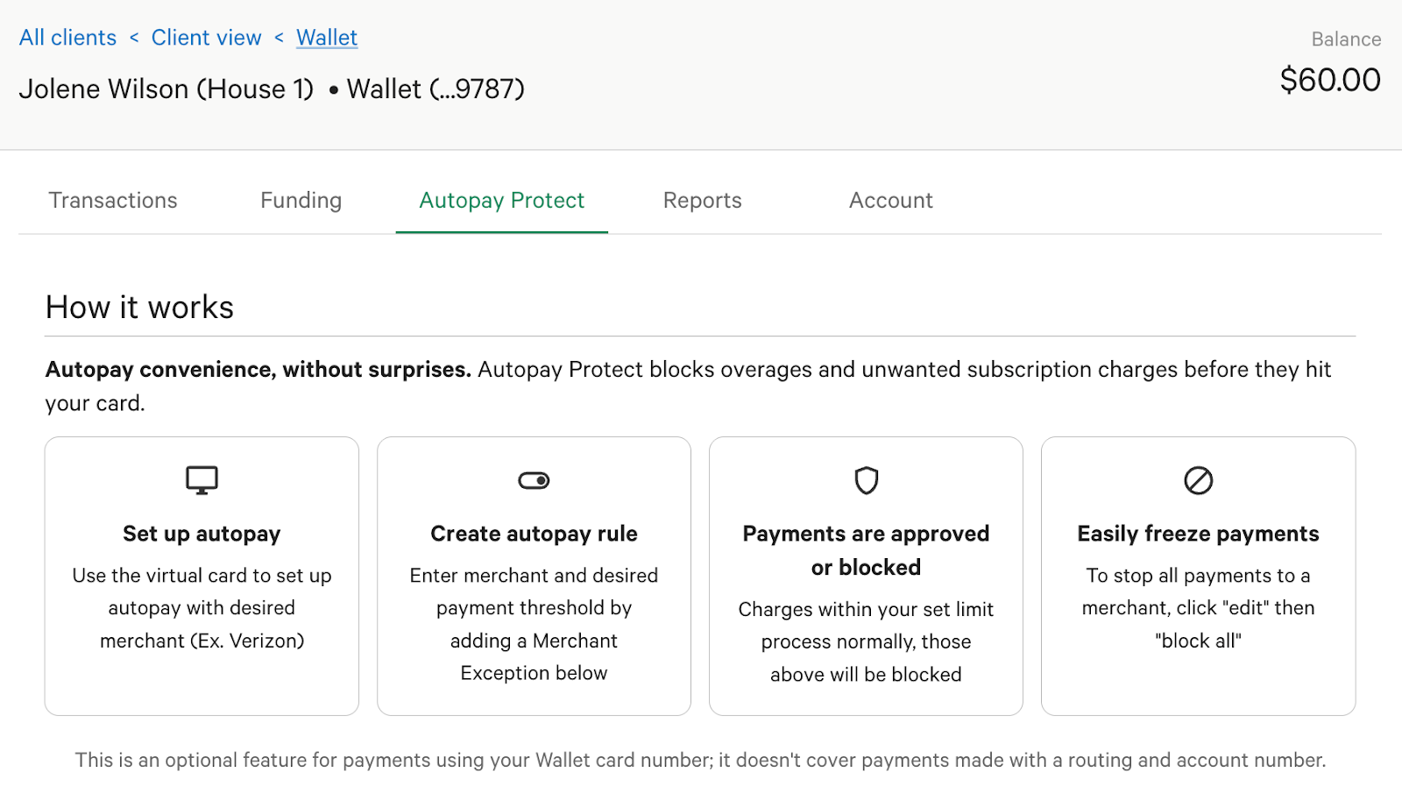Click the toggle switch icon above Create autopay rule

tap(534, 480)
